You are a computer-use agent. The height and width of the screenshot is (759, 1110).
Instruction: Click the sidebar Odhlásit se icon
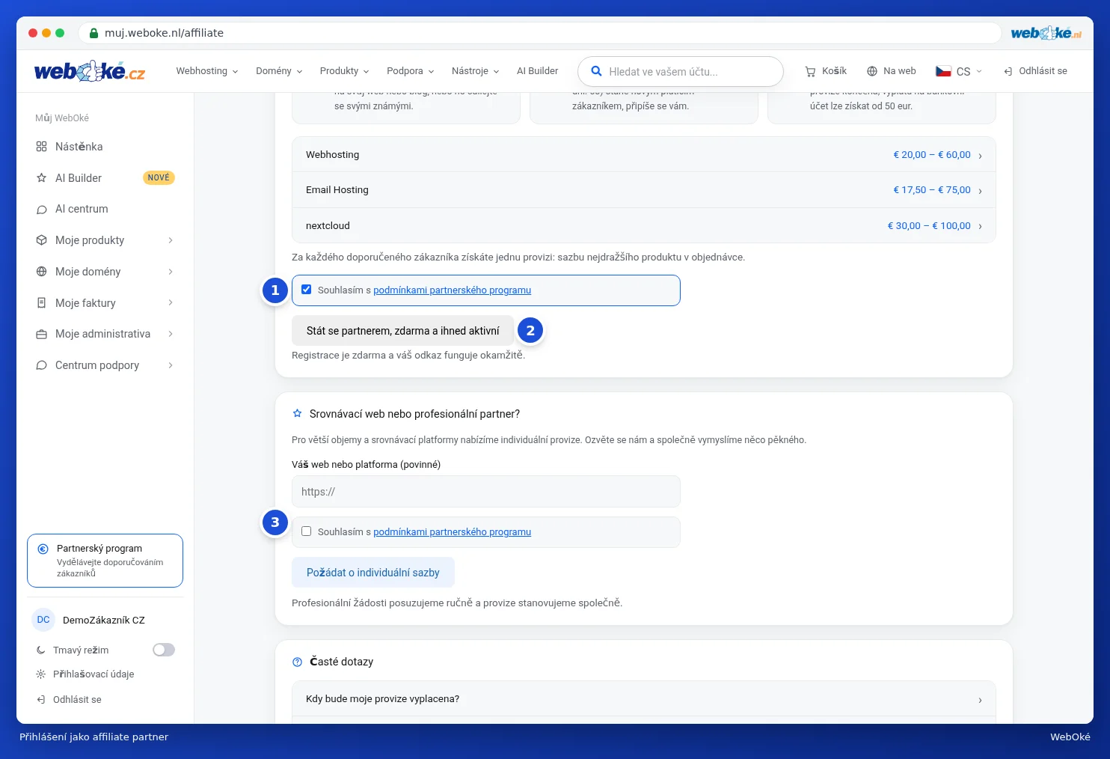(41, 700)
